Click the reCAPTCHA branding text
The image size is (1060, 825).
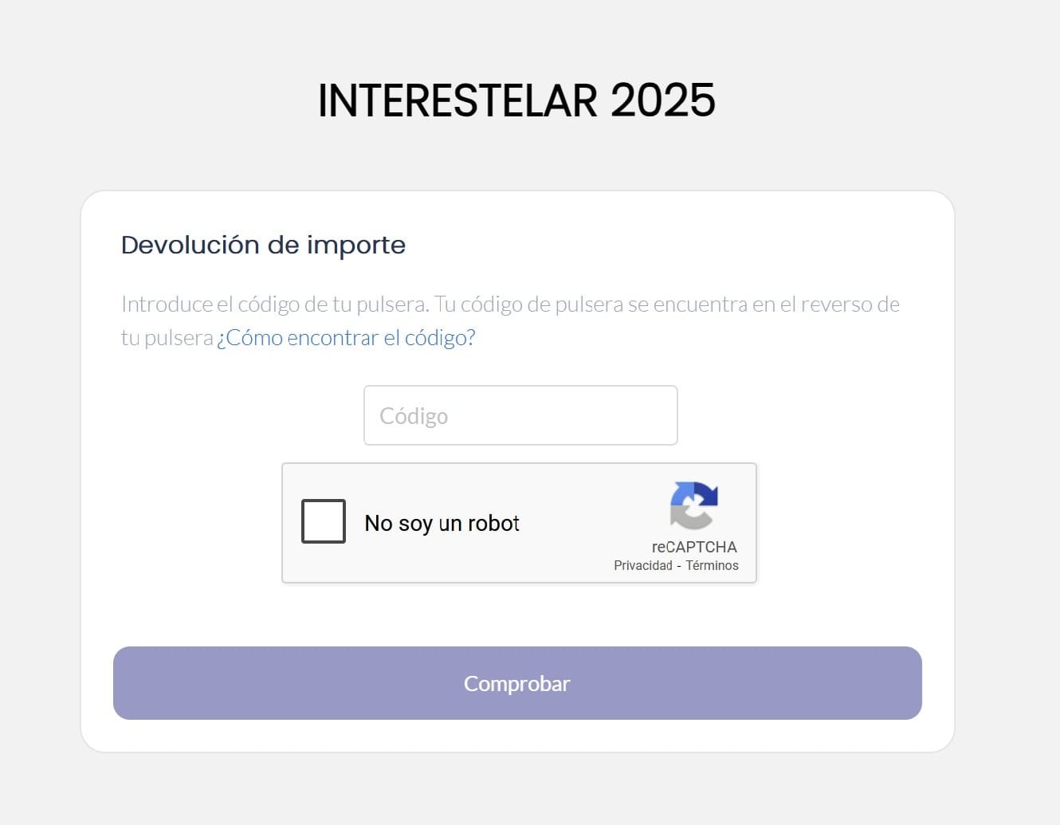coord(693,548)
